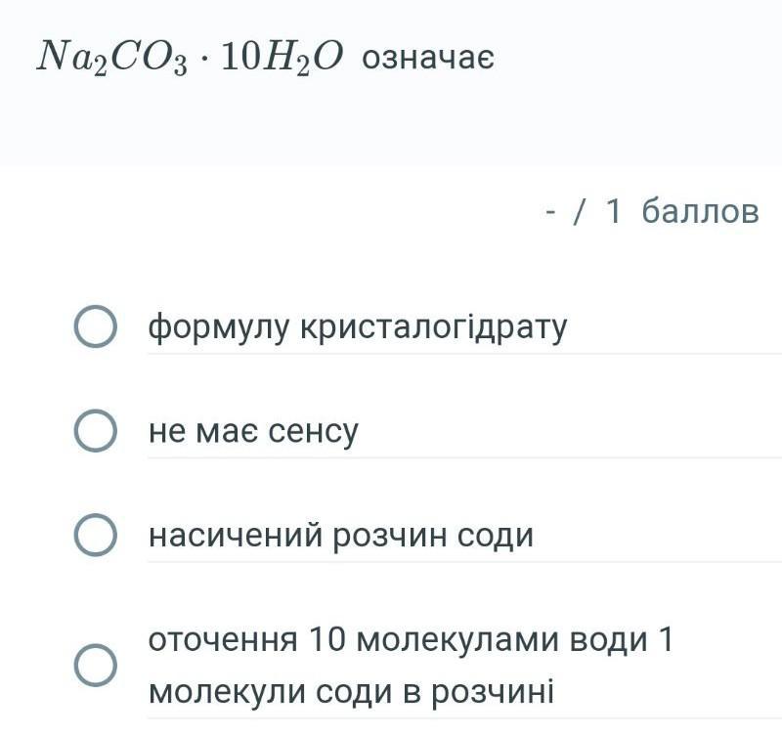Click the 'не має сенсу' answer label
Image resolution: width=782 pixels, height=736 pixels.
click(253, 431)
